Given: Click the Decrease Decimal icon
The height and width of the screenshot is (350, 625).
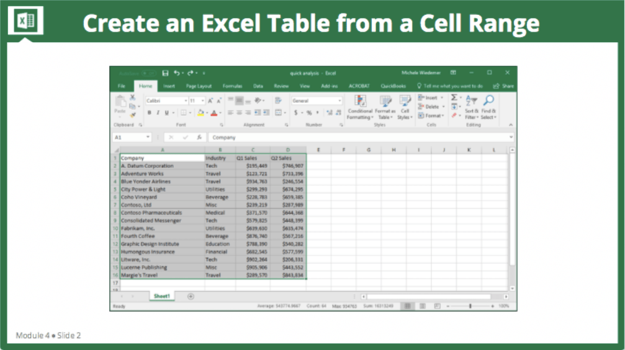Looking at the screenshot, I should [x=338, y=113].
